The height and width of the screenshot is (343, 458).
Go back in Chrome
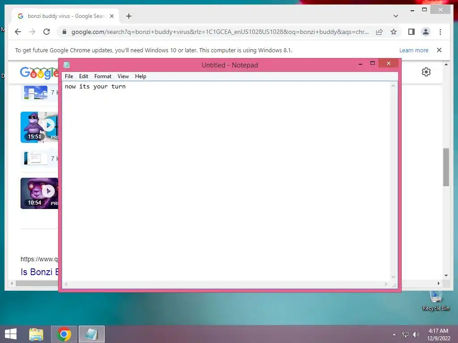pos(18,32)
